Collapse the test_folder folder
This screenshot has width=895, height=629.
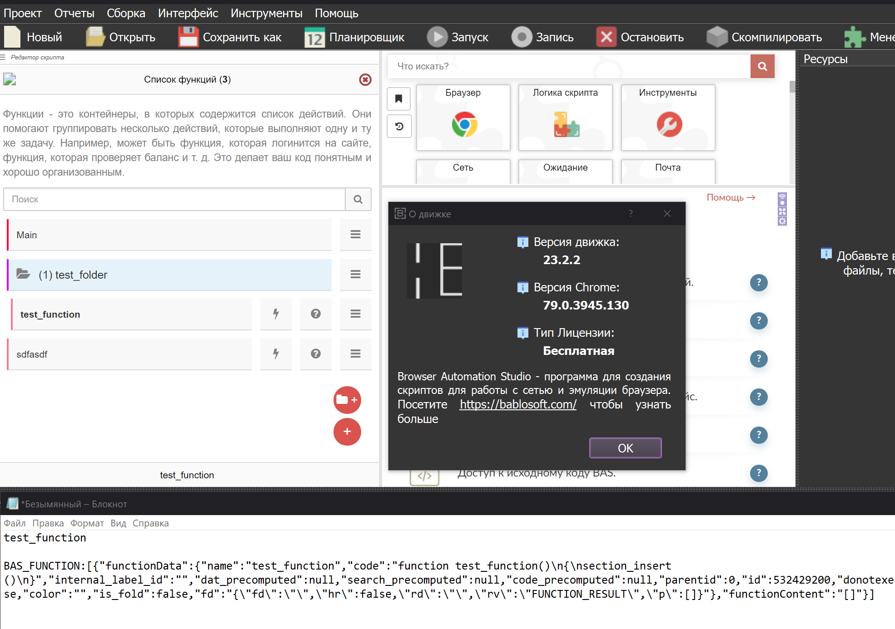click(x=23, y=274)
